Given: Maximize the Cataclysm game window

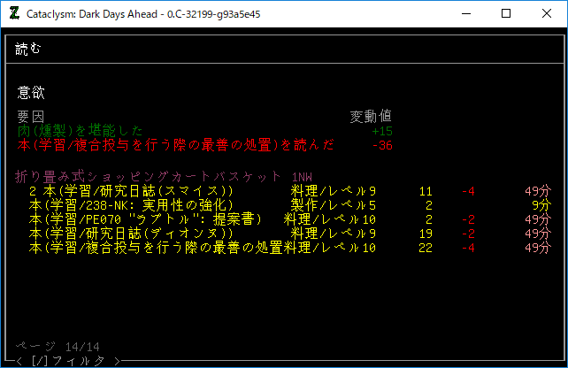Looking at the screenshot, I should 506,14.
